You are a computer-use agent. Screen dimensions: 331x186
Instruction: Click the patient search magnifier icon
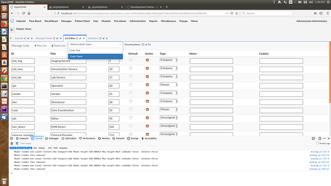12,30
